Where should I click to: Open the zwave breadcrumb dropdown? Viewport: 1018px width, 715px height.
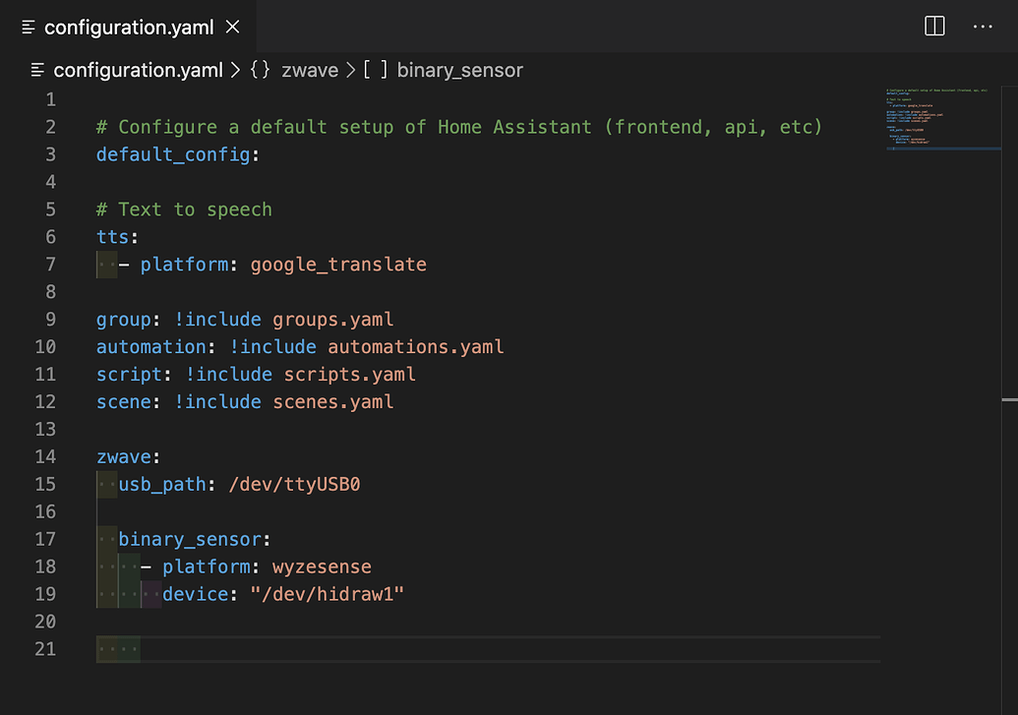pyautogui.click(x=310, y=70)
